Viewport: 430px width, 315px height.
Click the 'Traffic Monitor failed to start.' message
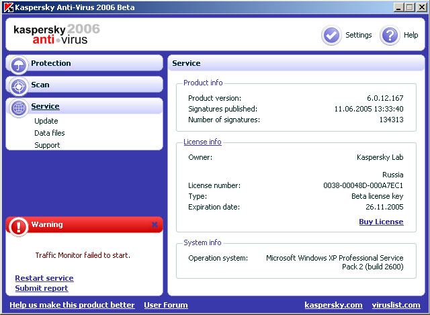(x=83, y=255)
